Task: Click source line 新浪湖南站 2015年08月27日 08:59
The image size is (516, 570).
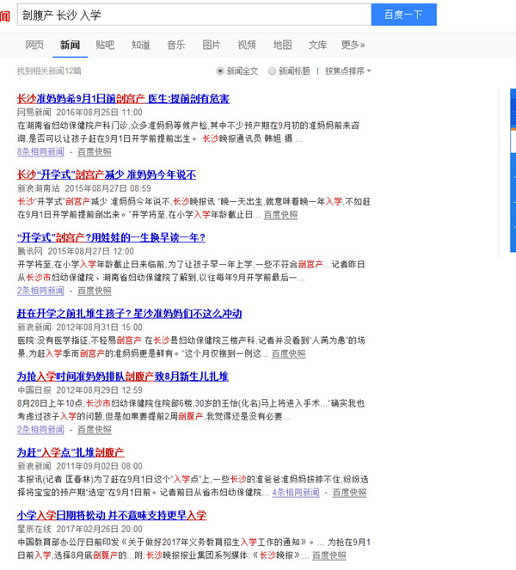Action: tap(84, 188)
